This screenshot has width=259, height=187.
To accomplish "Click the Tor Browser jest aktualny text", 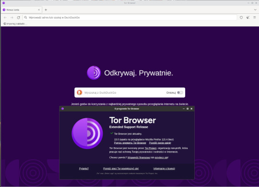I will click(x=128, y=134).
